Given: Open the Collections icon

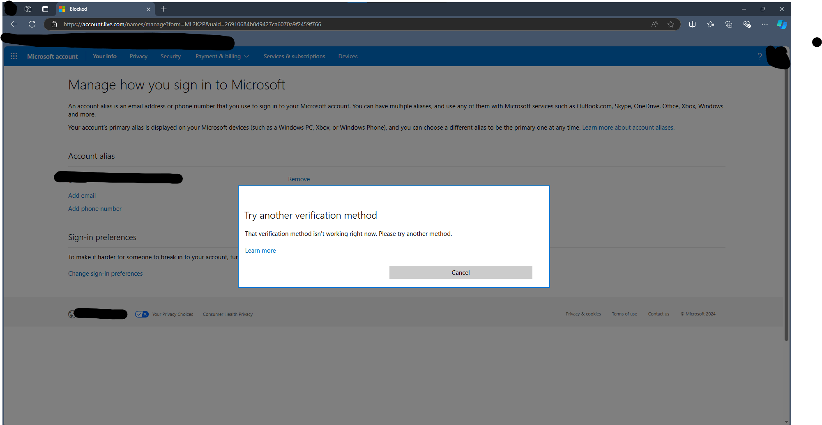Looking at the screenshot, I should (729, 24).
